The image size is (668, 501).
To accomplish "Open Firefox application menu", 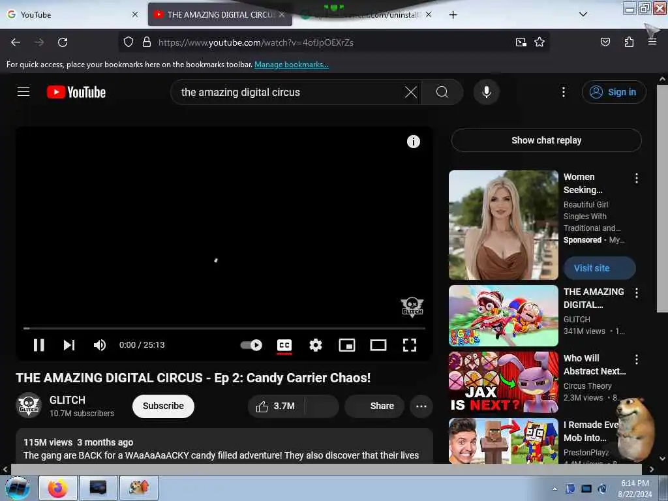I will click(x=652, y=42).
